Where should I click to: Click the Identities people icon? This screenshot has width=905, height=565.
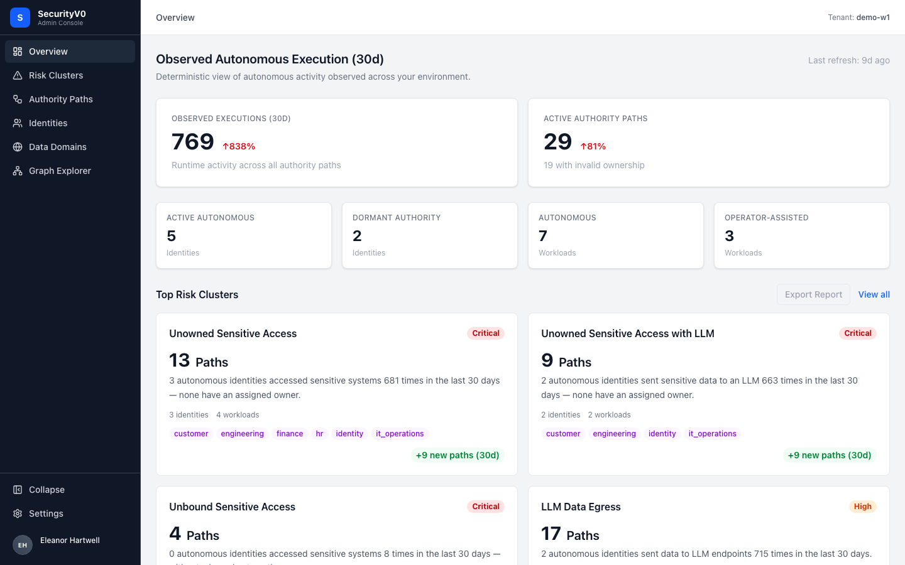tap(18, 123)
